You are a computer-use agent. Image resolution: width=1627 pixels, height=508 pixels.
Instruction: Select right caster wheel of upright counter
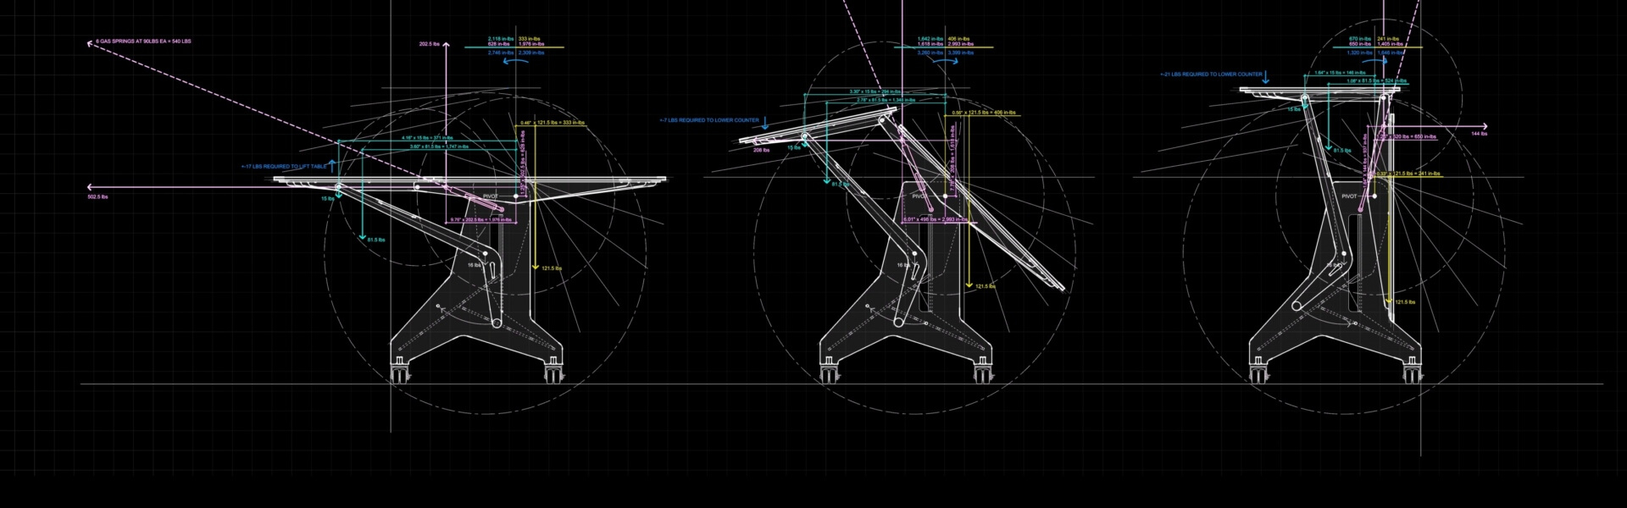(1413, 372)
